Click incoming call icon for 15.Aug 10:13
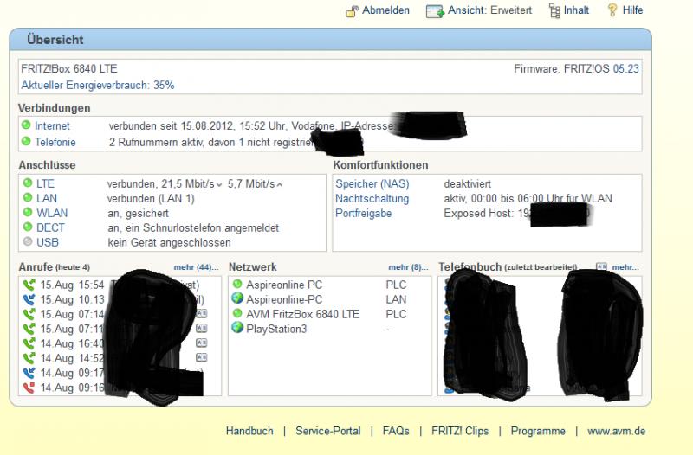 pyautogui.click(x=29, y=299)
